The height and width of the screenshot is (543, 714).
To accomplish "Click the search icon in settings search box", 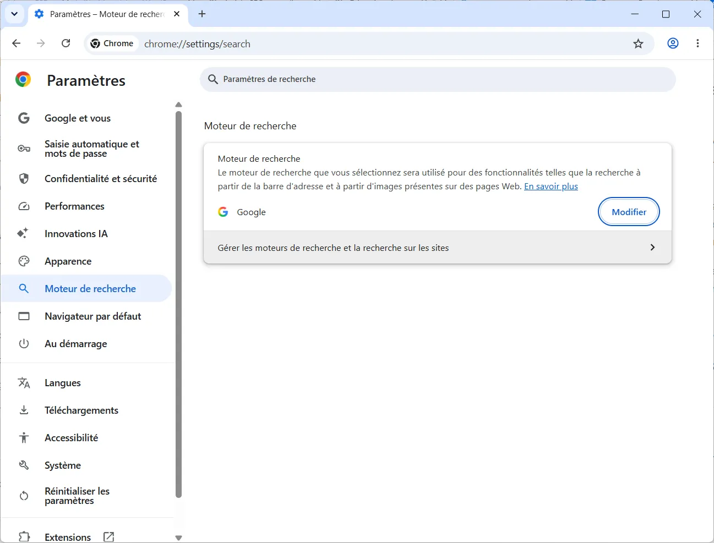I will click(x=213, y=79).
